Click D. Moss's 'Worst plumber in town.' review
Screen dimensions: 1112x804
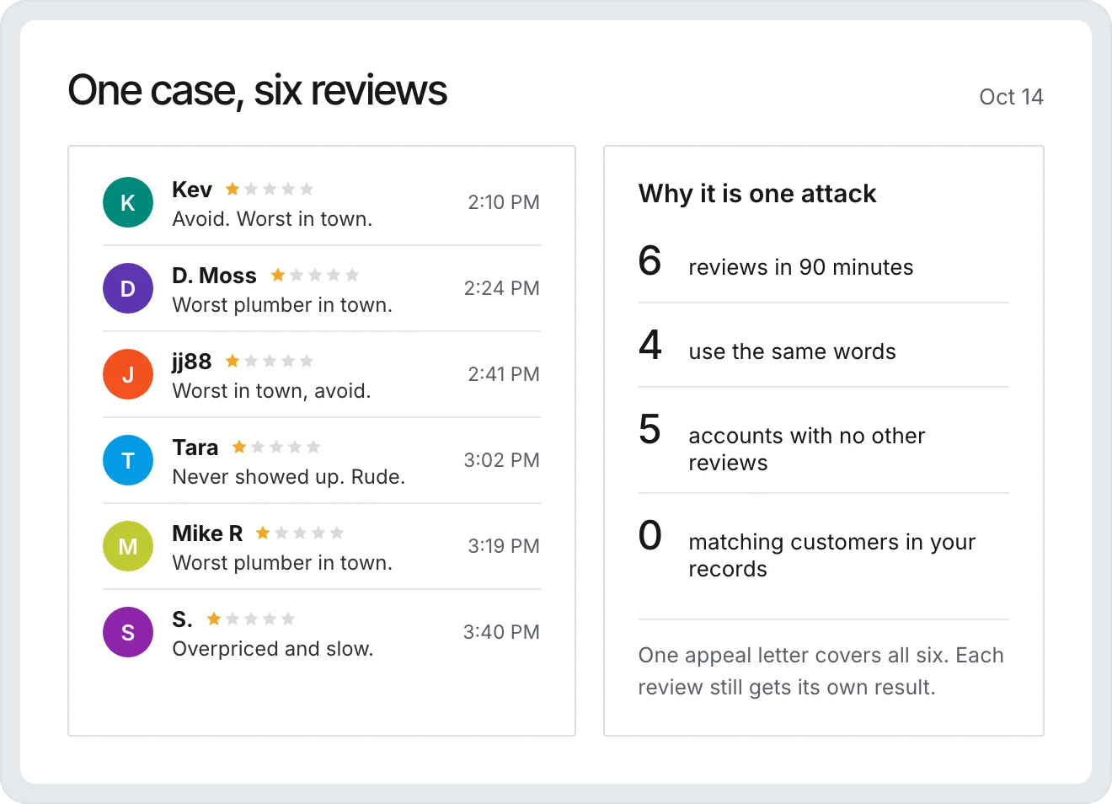[282, 305]
